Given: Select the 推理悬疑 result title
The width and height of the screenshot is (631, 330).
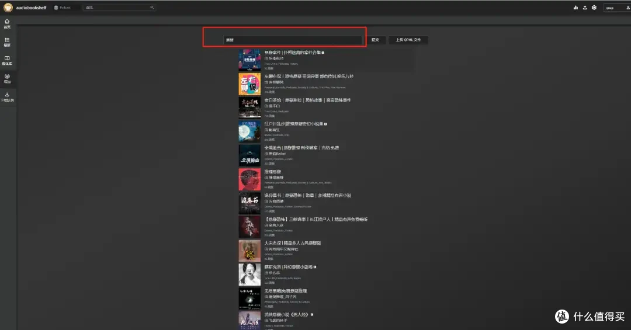Looking at the screenshot, I should click(272, 172).
